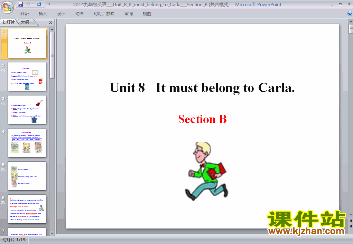Open the 动画 ribbon tab

(80, 14)
